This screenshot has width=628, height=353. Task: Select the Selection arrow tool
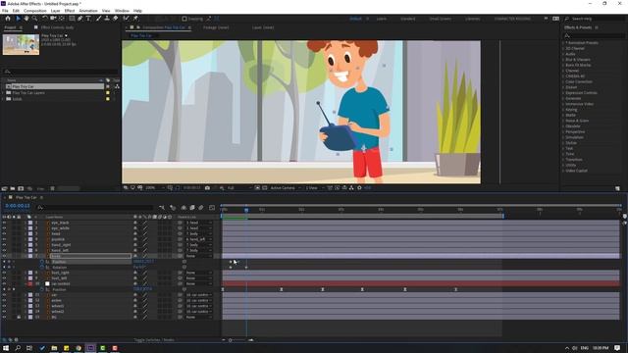click(18, 19)
